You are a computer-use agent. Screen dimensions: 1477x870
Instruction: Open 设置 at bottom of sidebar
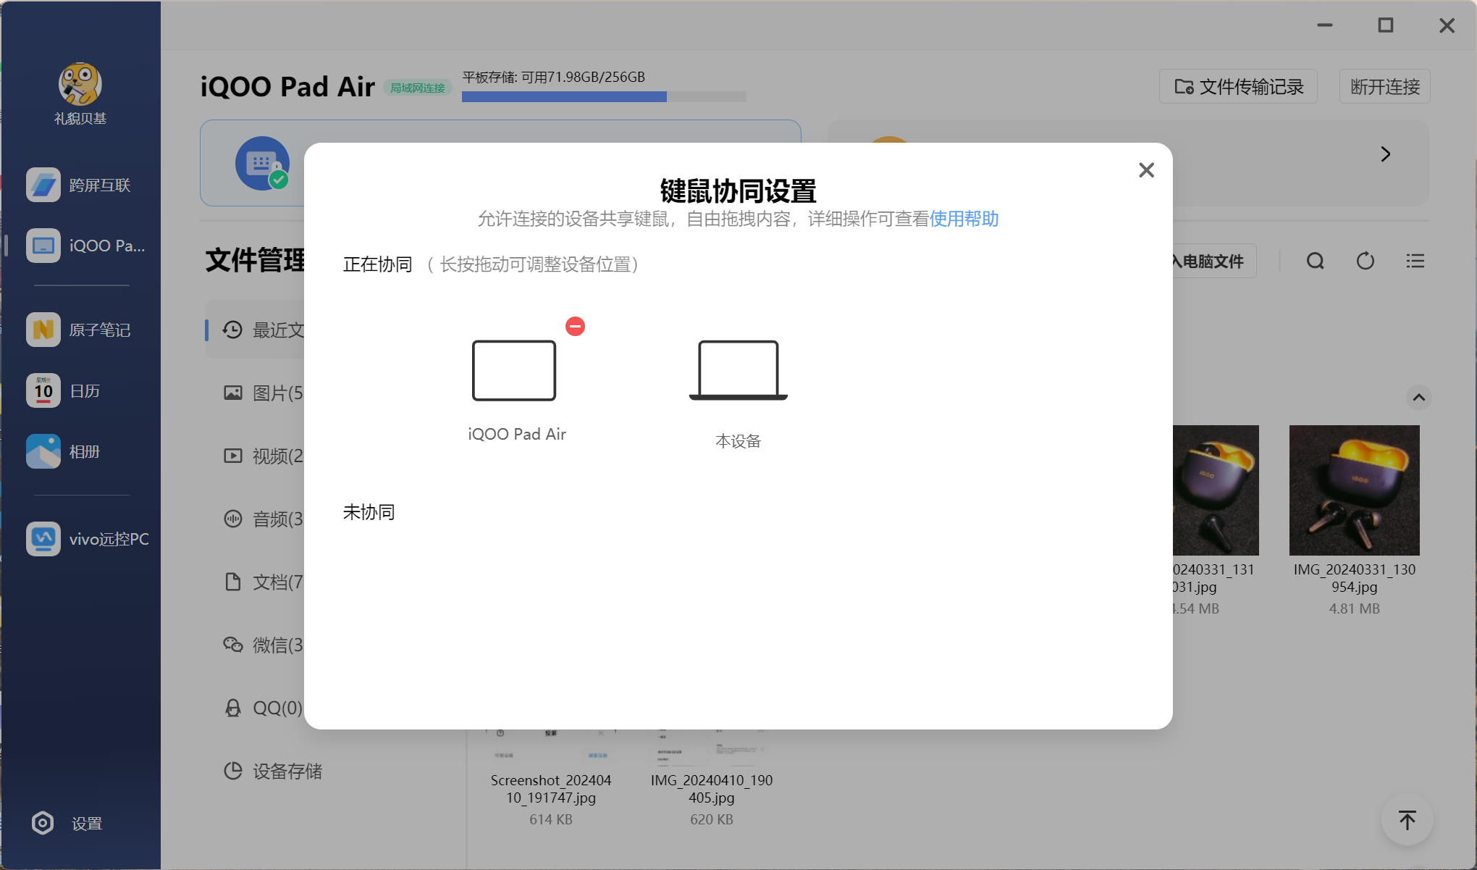click(67, 824)
